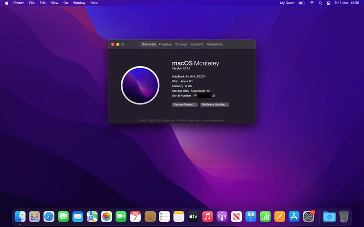This screenshot has height=227, width=364.
Task: Open Contacts app in the Dock
Action: click(x=150, y=217)
